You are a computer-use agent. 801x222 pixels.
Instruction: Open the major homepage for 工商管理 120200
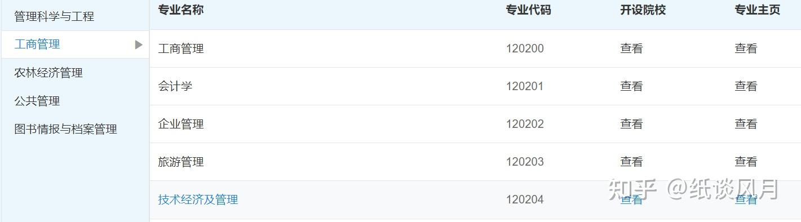click(x=746, y=48)
